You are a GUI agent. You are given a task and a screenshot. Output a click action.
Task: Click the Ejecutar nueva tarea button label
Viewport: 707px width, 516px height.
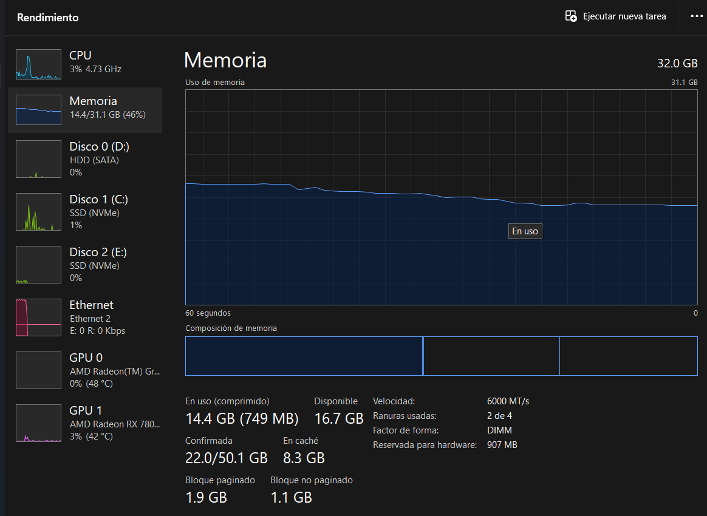pos(624,16)
